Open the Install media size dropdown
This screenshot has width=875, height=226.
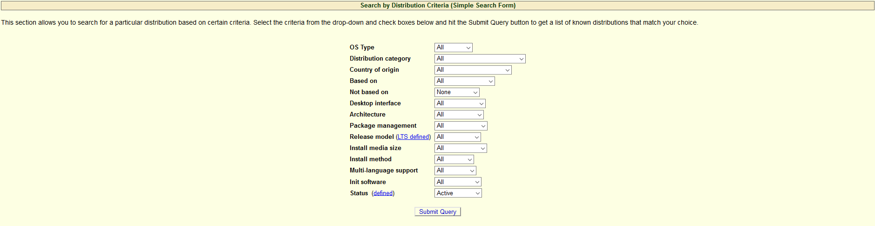461,148
